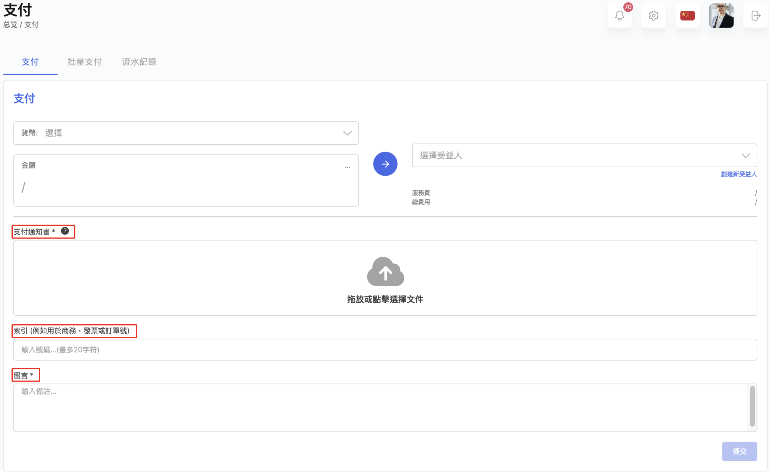769x472 pixels.
Task: Focus the 輸入號碼...(最多20字符) reference input field
Action: click(x=385, y=350)
